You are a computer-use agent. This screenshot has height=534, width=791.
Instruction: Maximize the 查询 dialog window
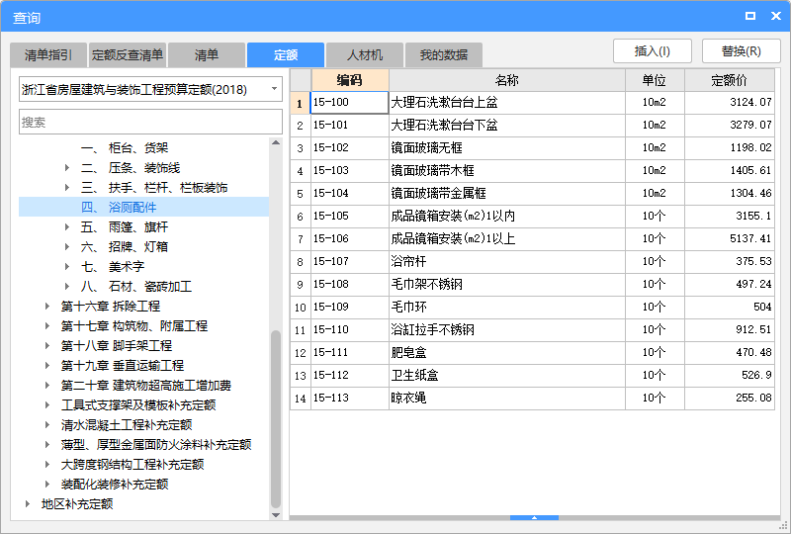750,16
